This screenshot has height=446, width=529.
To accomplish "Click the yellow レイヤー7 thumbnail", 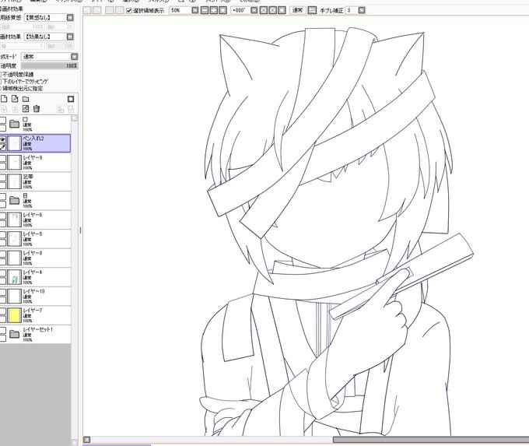I will [15, 315].
